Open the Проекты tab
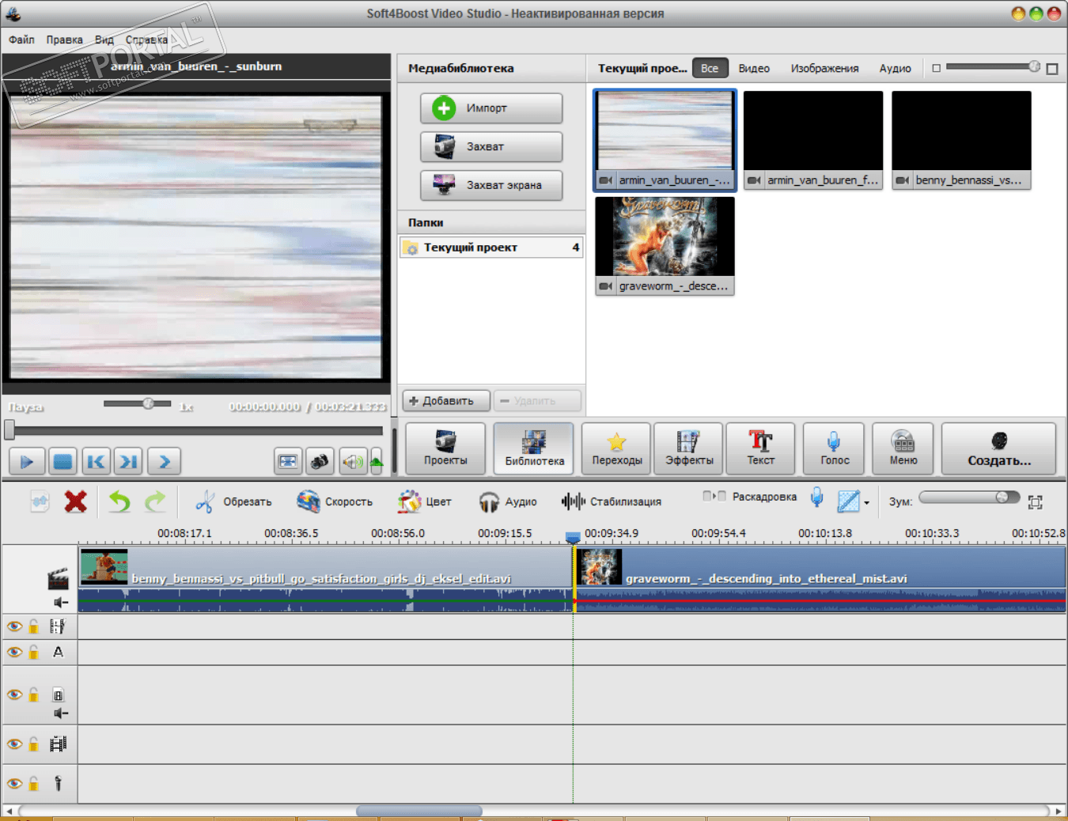Viewport: 1068px width, 821px height. point(445,448)
